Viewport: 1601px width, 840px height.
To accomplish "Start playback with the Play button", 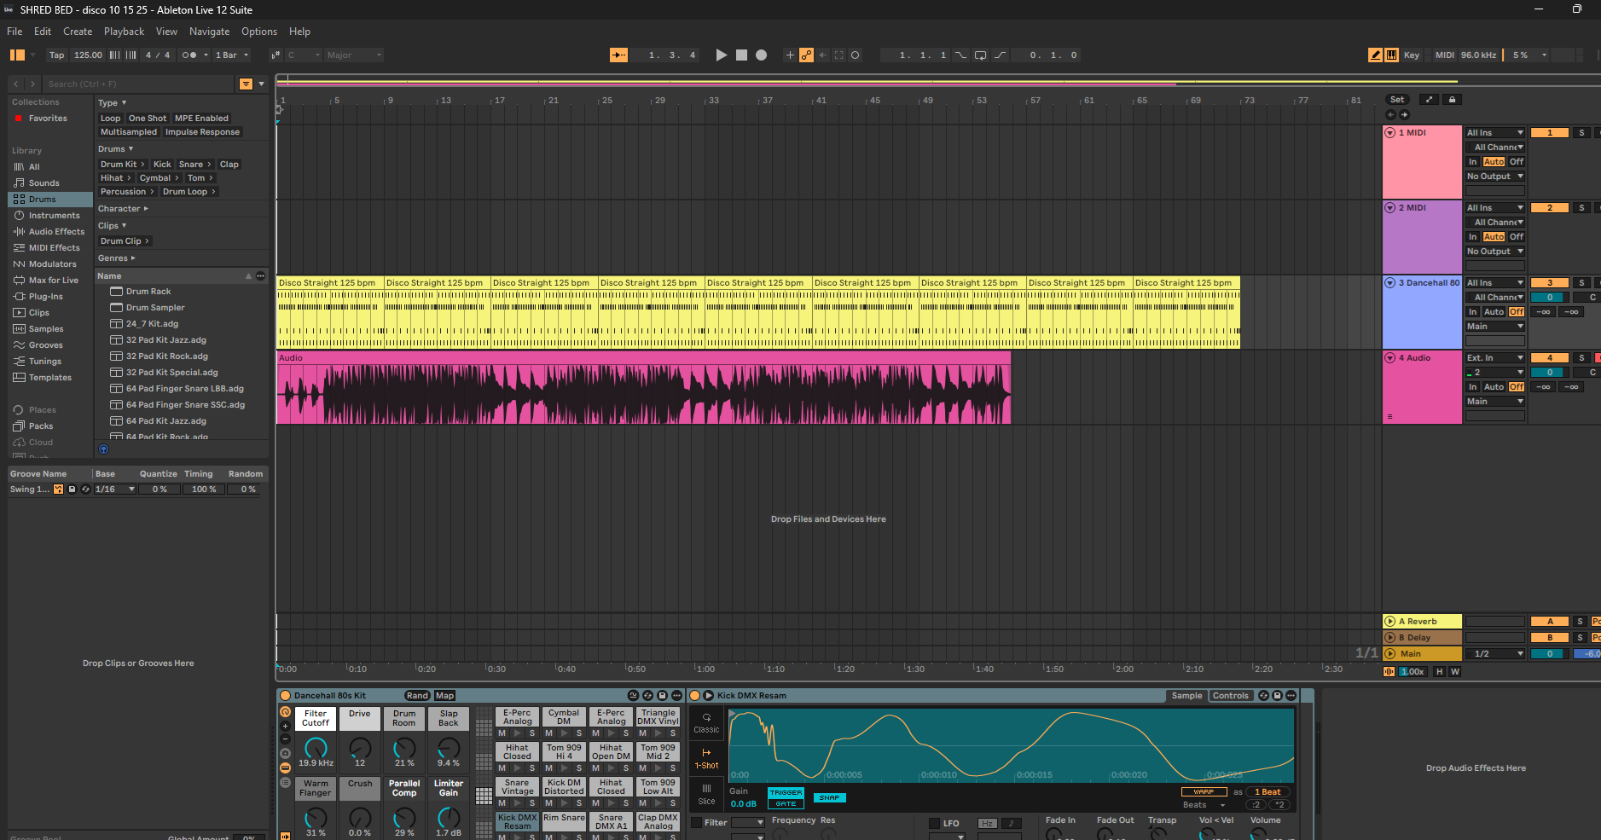I will (x=721, y=55).
